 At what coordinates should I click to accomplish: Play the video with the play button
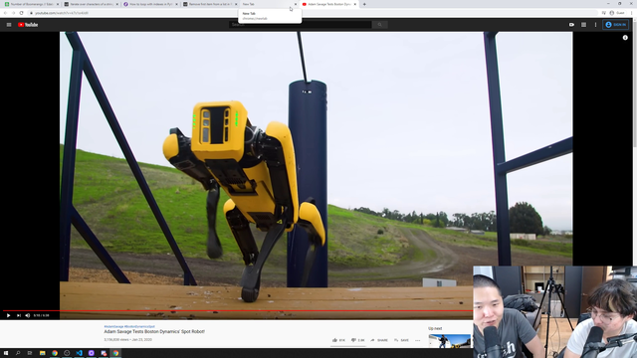[8, 315]
